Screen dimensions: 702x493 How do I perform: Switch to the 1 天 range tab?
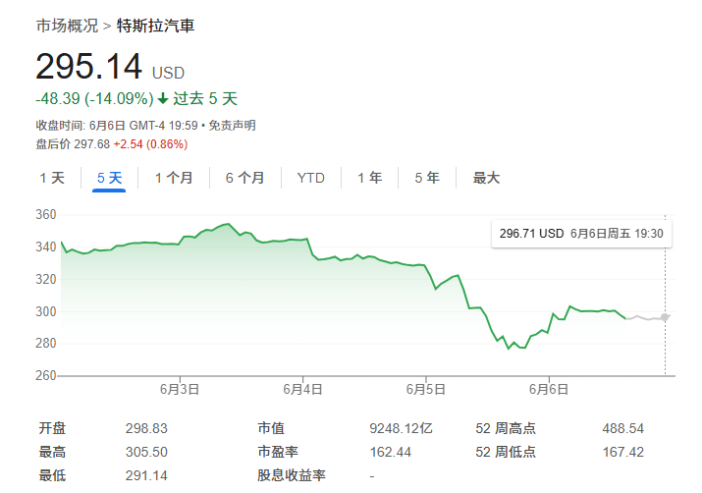pyautogui.click(x=52, y=178)
